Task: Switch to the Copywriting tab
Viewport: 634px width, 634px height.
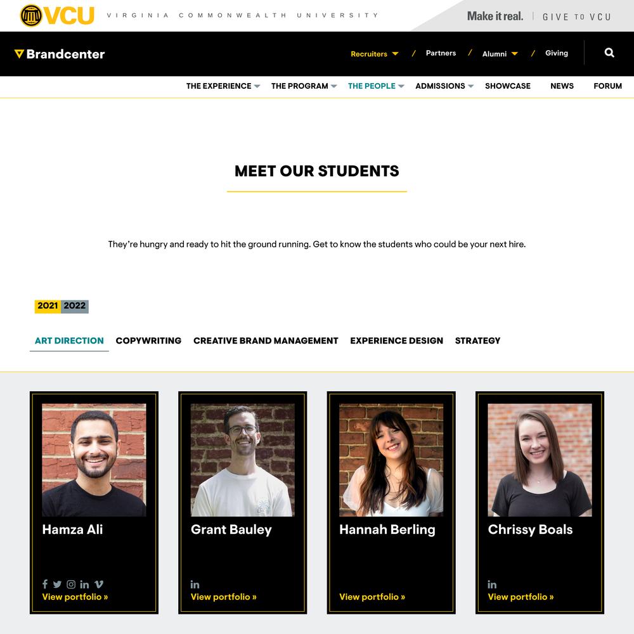Action: [x=148, y=340]
